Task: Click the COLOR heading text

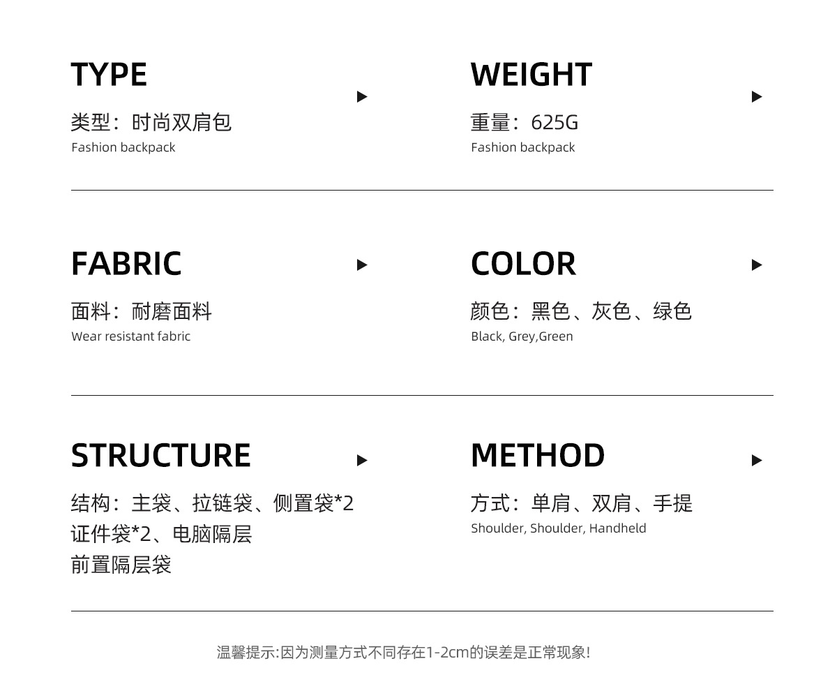Action: [x=523, y=264]
